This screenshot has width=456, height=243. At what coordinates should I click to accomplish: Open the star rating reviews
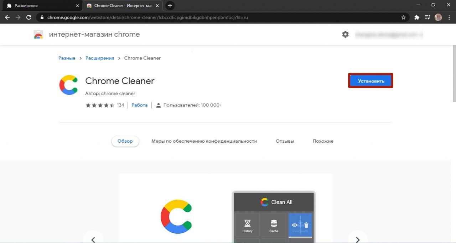100,105
